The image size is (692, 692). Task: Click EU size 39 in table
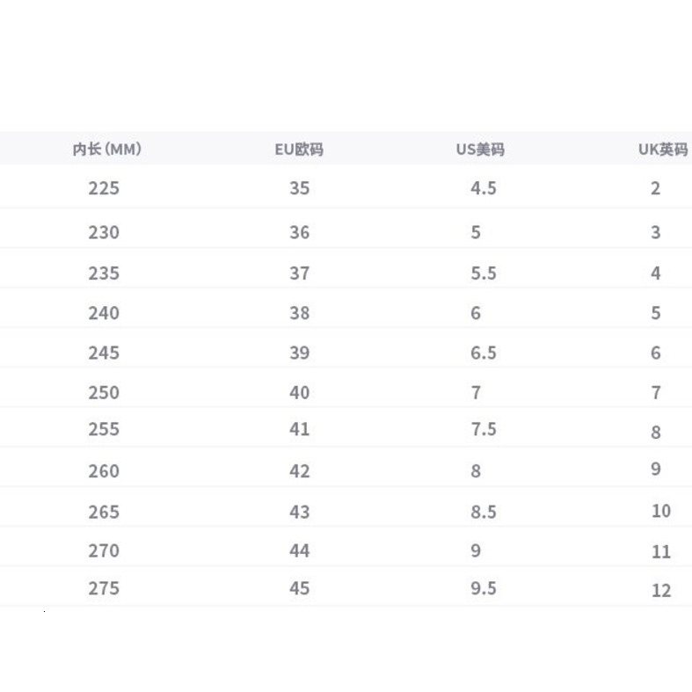click(x=300, y=353)
